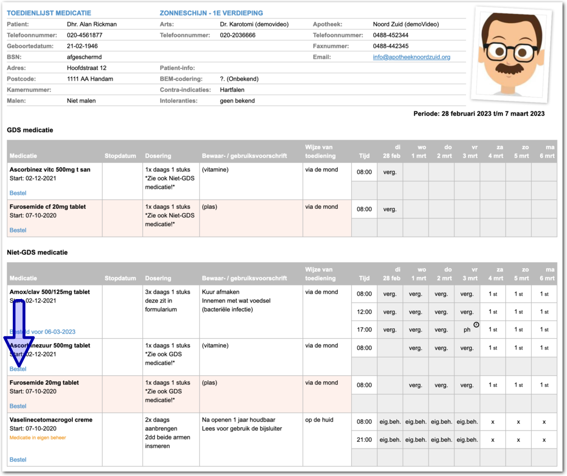Click Bestel under Furosemide cf 20mg tablet
Image resolution: width=567 pixels, height=476 pixels.
[x=18, y=230]
